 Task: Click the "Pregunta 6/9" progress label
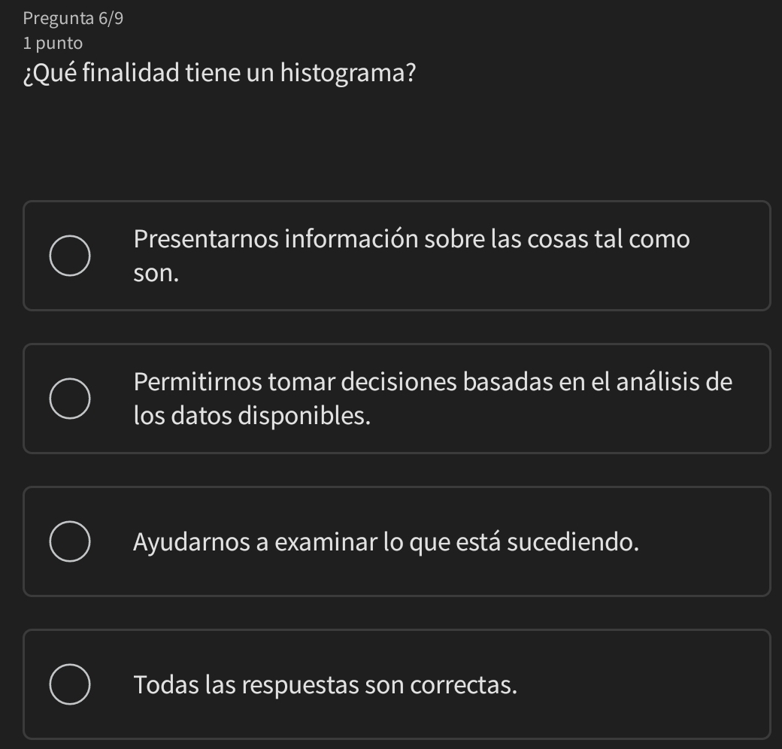pos(73,19)
